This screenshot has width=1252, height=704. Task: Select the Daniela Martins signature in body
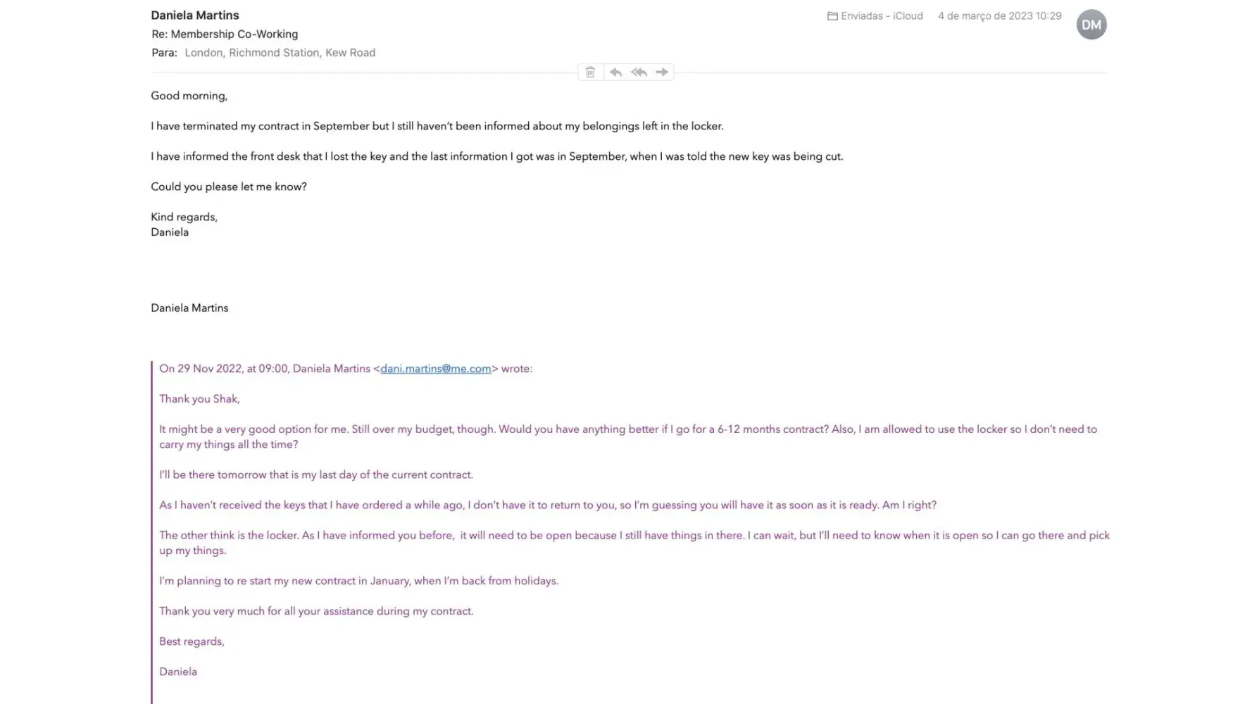189,308
